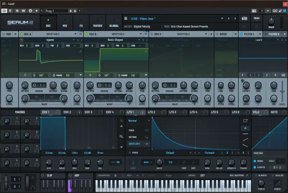Click the LFO 1 export shape icon
Image resolution: width=288 pixels, height=193 pixels.
(245, 121)
